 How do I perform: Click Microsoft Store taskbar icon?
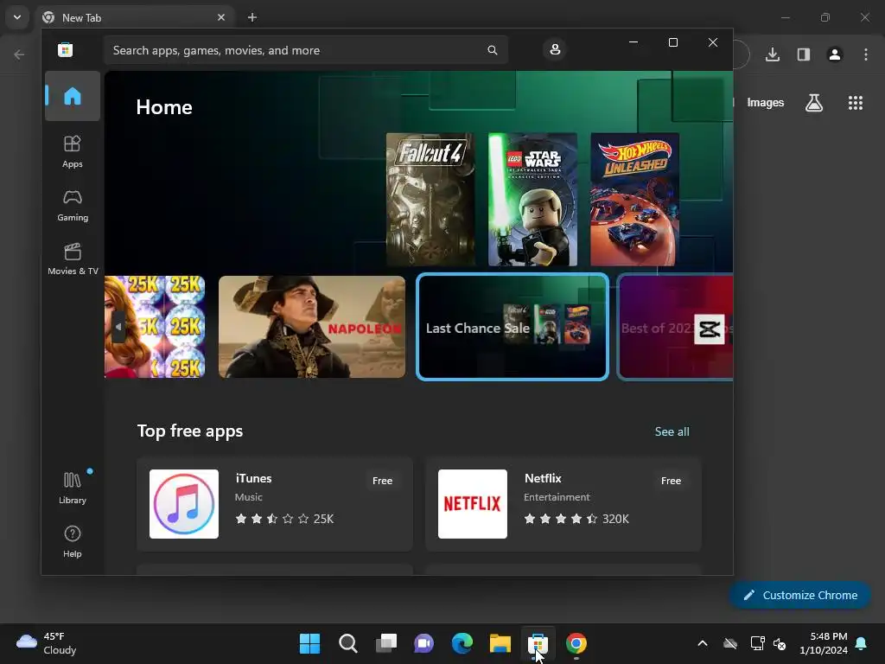(538, 643)
